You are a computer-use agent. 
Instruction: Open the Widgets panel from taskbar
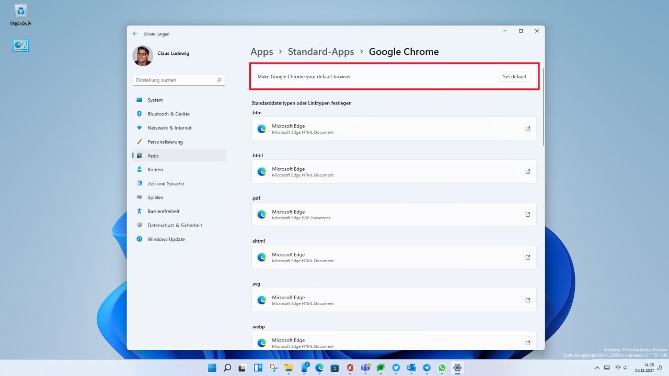[x=258, y=368]
